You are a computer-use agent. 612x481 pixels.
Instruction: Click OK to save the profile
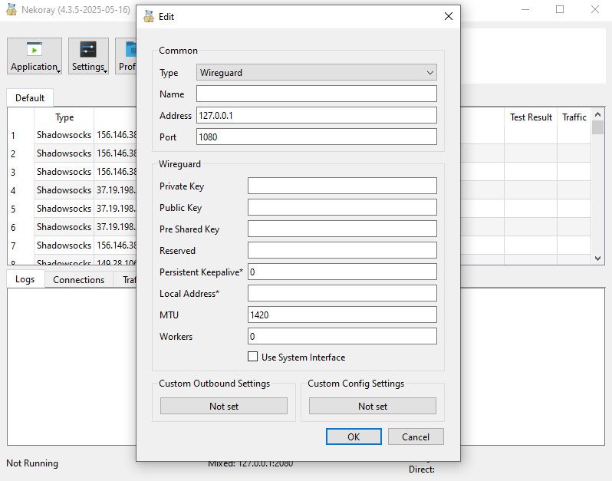tap(354, 437)
